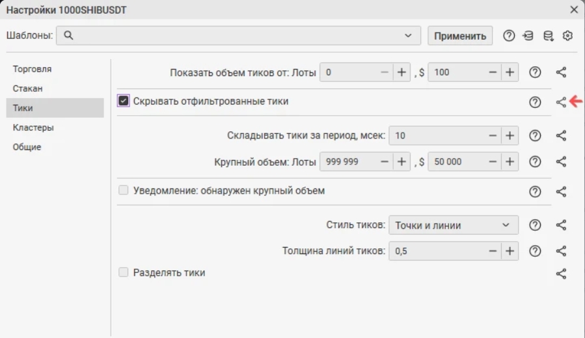Decrease Складывать тики за период value

click(493, 136)
